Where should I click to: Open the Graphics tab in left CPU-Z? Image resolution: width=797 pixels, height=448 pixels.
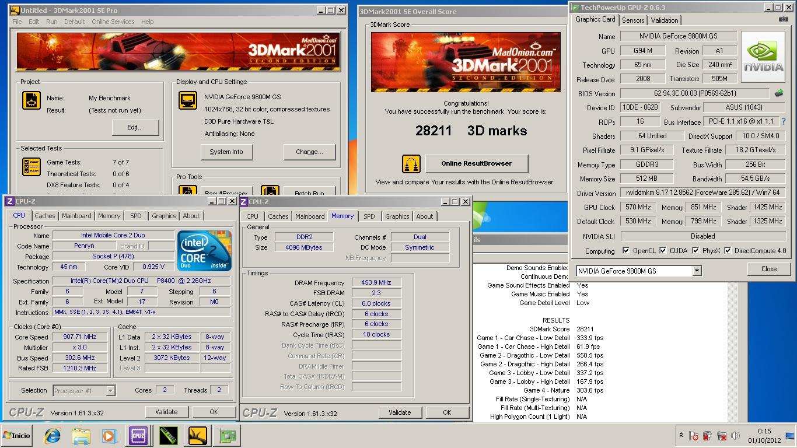pos(164,216)
